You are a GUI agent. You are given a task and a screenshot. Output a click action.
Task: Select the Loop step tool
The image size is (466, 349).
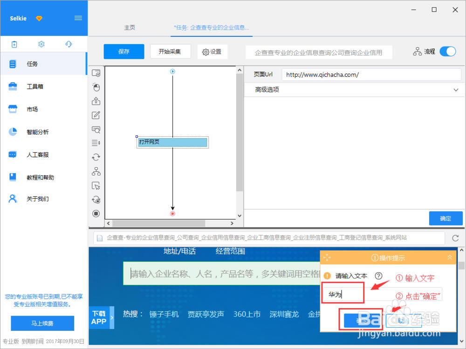point(96,157)
